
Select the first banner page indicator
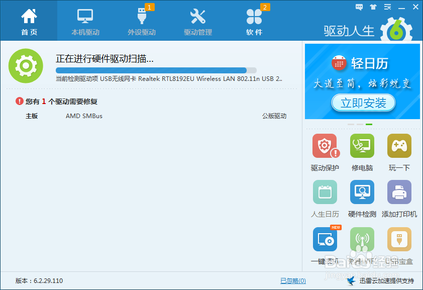click(x=351, y=124)
